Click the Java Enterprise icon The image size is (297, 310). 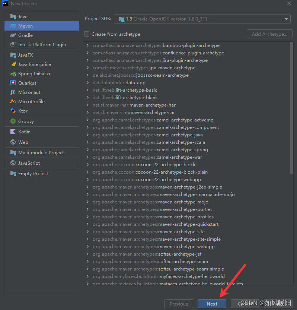13,64
